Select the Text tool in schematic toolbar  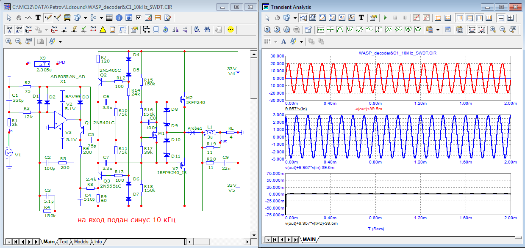click(38, 18)
